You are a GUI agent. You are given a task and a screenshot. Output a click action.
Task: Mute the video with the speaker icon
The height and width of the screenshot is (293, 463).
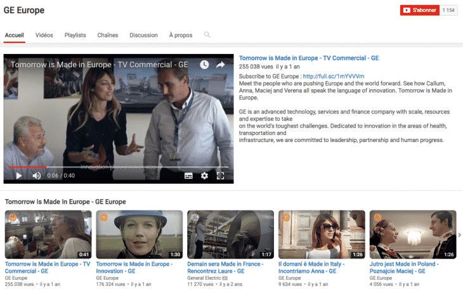(37, 176)
